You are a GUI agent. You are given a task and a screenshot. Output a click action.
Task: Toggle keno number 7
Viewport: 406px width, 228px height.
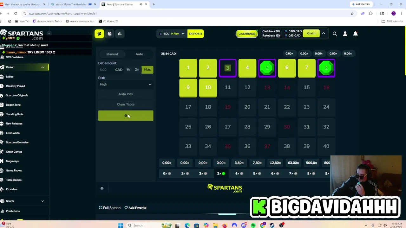tap(306, 68)
